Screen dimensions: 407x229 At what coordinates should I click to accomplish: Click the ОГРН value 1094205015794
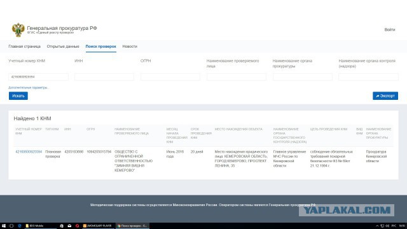pyautogui.click(x=99, y=151)
